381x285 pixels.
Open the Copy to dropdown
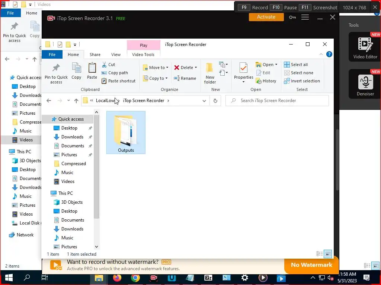156,78
